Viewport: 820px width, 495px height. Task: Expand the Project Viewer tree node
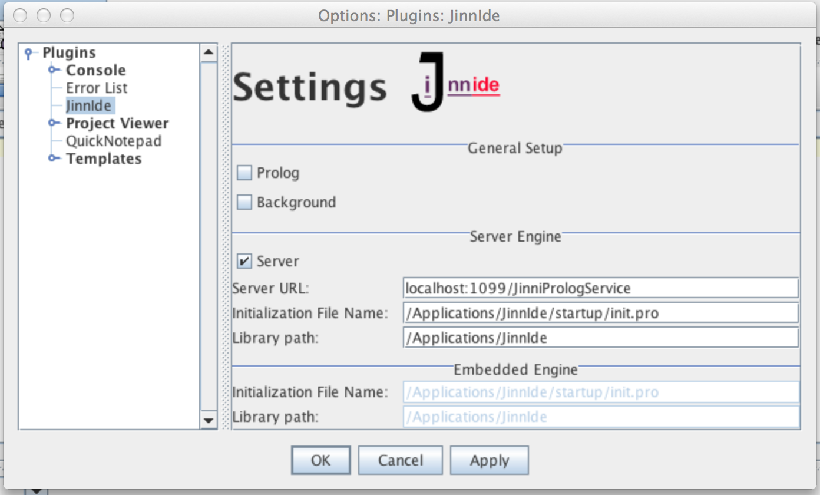click(x=54, y=123)
